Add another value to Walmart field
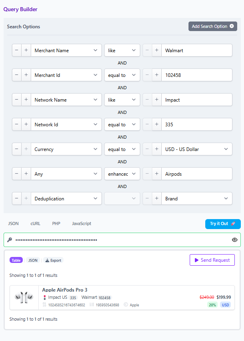The width and height of the screenshot is (244, 341). [157, 50]
